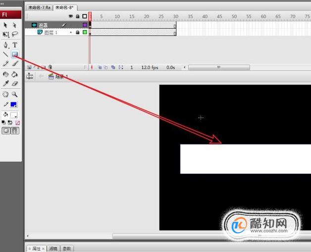Click the Modify Onion Markers icon
The height and width of the screenshot is (252, 311).
point(121,67)
